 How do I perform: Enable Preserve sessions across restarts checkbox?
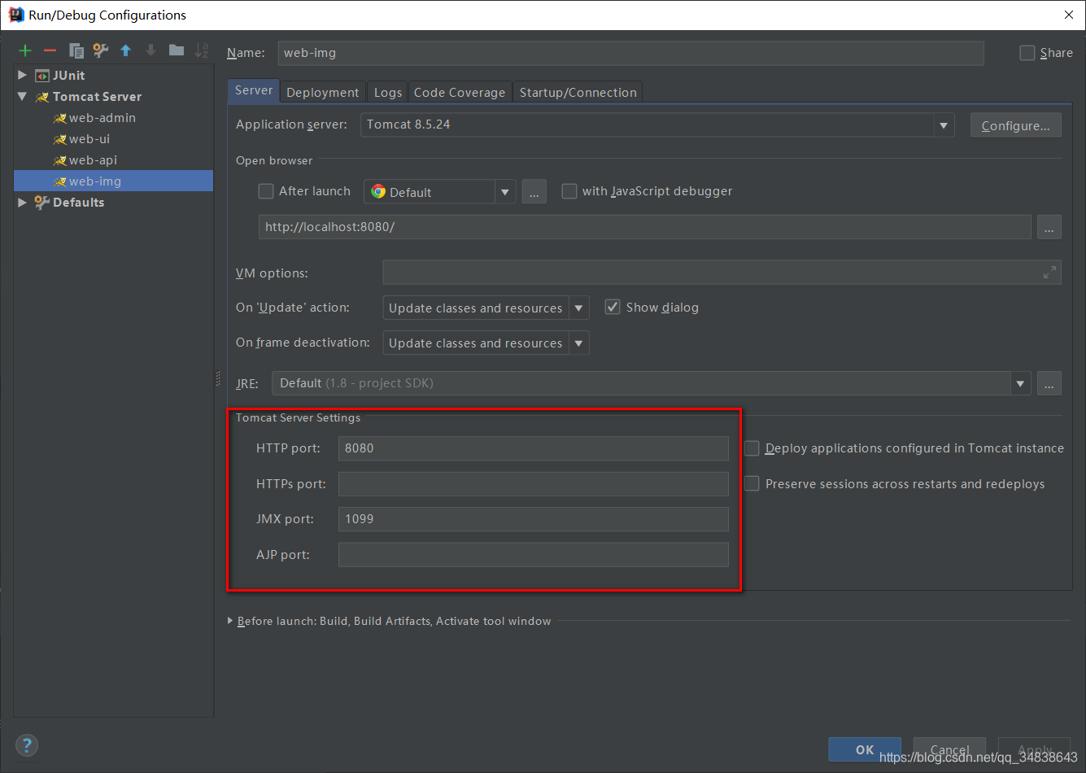(x=752, y=484)
